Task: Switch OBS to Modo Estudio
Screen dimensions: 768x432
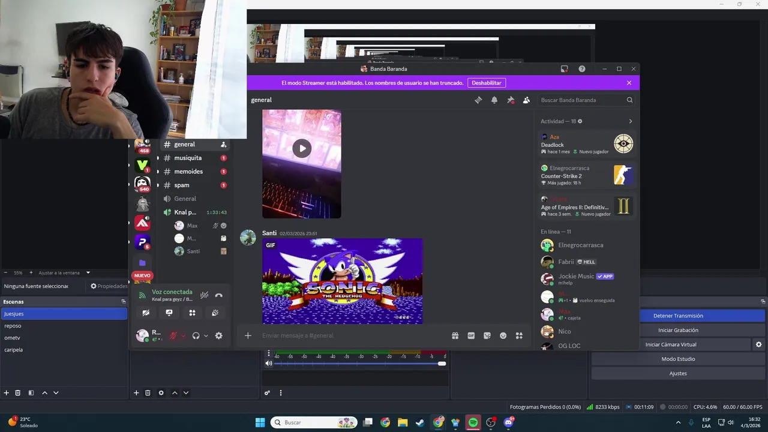Action: 678,359
